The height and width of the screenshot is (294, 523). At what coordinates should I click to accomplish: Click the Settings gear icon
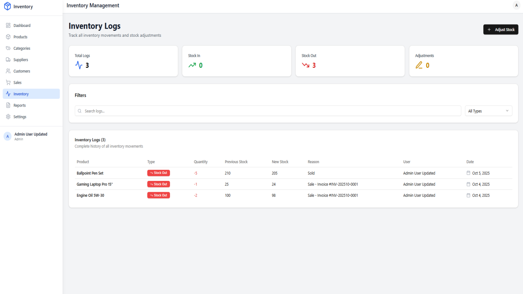tap(8, 117)
